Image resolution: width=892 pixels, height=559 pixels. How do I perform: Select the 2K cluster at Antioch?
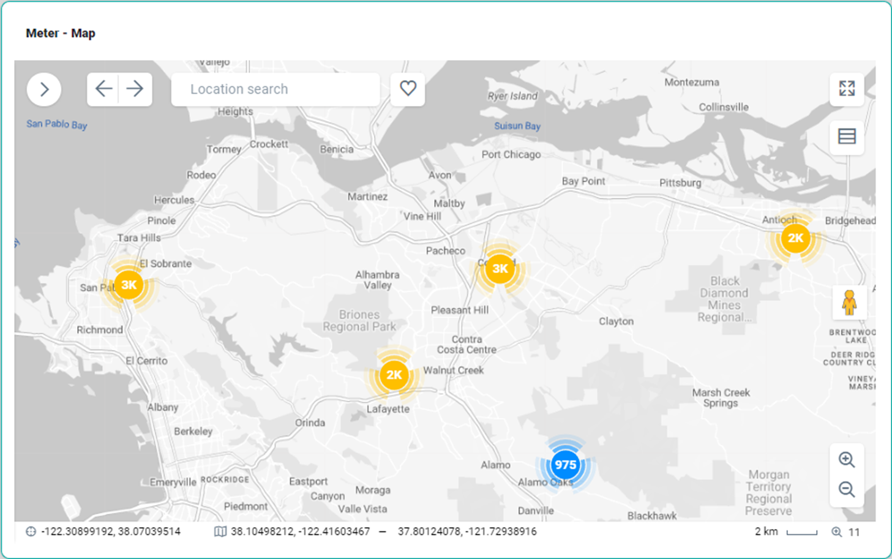(795, 239)
